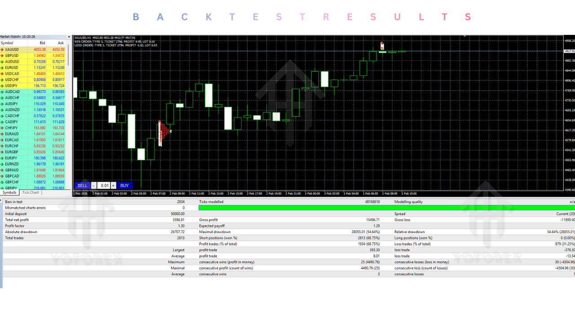Click the blue BUY button
This screenshot has height=323, width=575.
click(124, 186)
